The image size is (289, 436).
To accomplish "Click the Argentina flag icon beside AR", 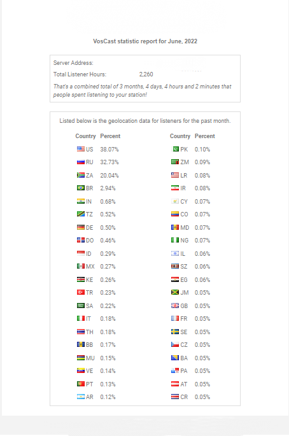I will [x=81, y=397].
